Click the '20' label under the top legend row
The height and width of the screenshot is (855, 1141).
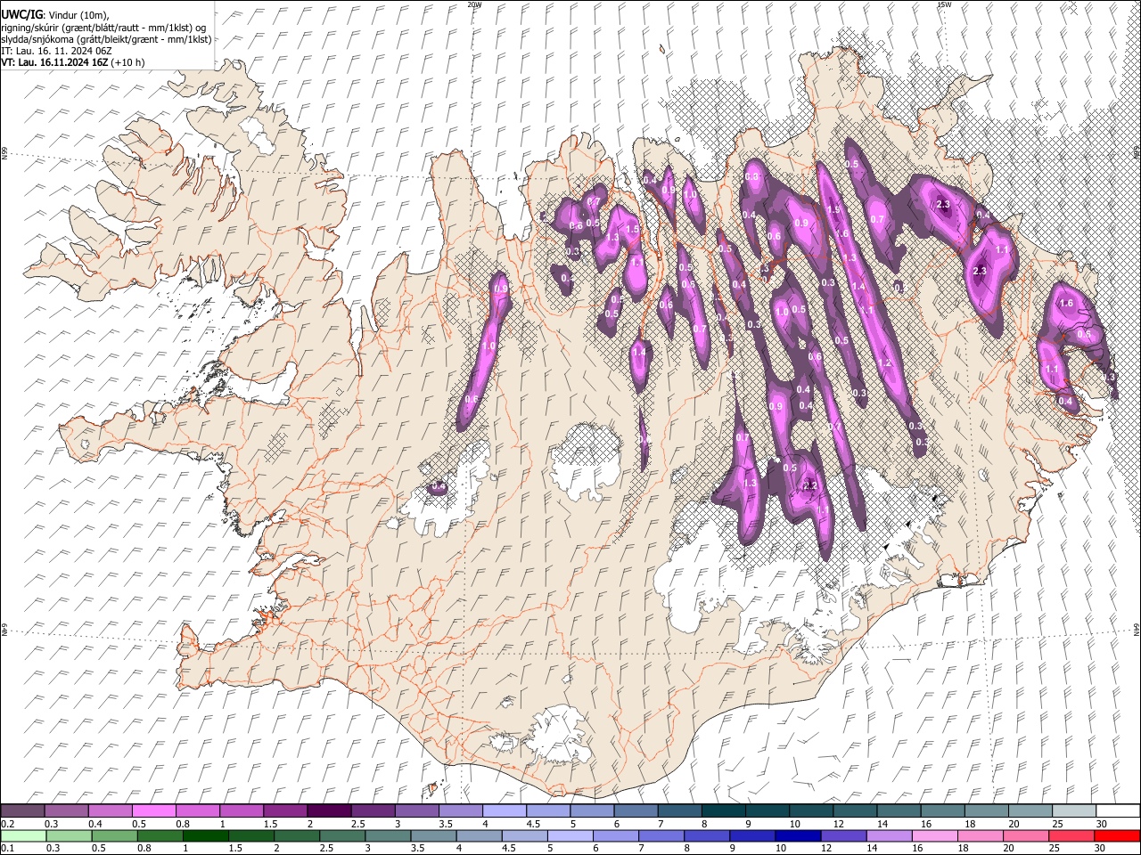point(1013,824)
